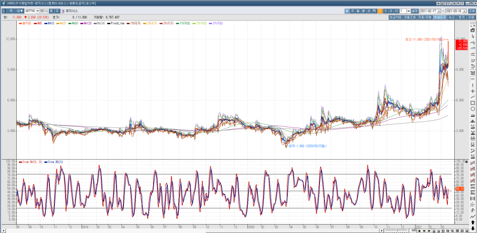Screen dimensions: 477x233
Task: Click the rewind button in bottom bar
Action: pyautogui.click(x=424, y=231)
